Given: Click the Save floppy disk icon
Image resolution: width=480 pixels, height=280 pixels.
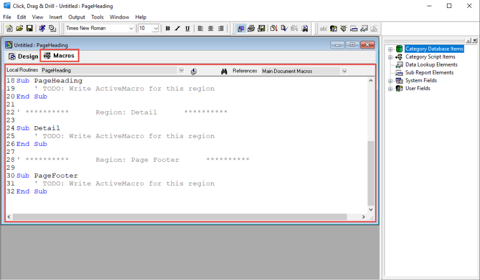Looking at the screenshot, I should [29, 28].
